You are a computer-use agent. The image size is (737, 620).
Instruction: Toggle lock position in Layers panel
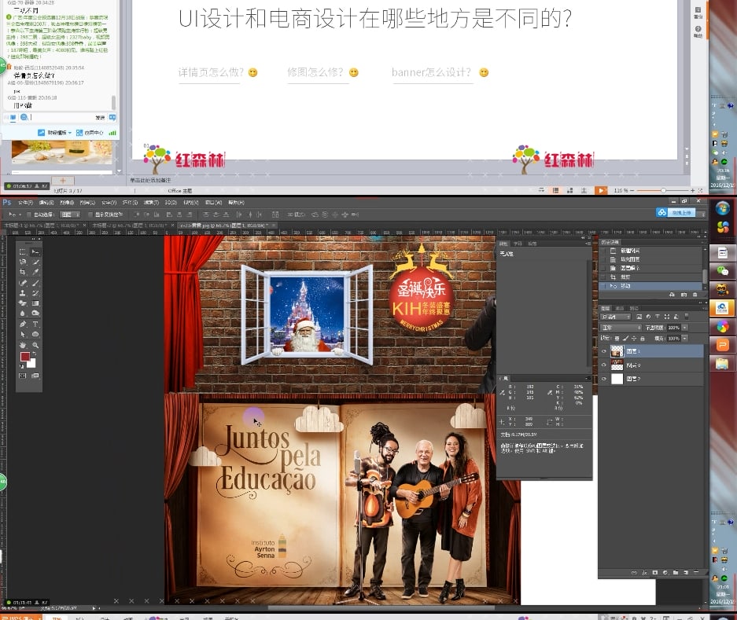point(634,338)
